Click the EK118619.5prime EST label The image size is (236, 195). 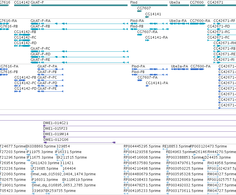coord(78,180)
